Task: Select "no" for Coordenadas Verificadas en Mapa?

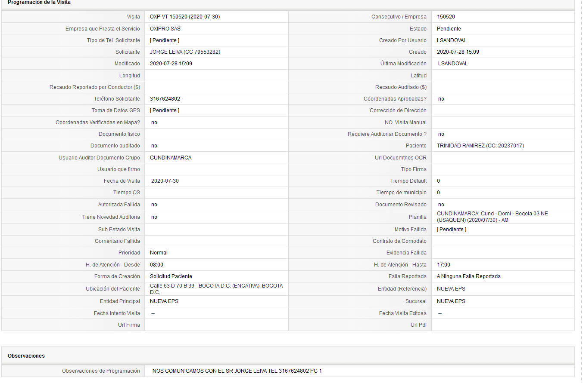Action: (154, 123)
